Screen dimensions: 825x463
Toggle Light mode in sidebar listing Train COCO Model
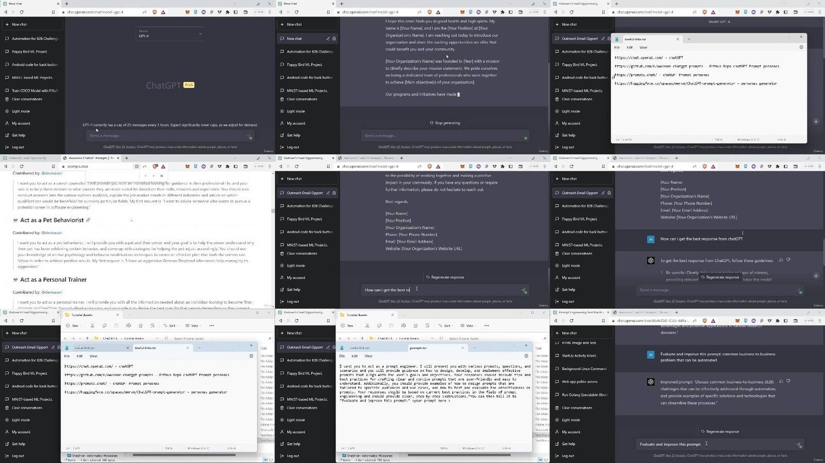21,111
